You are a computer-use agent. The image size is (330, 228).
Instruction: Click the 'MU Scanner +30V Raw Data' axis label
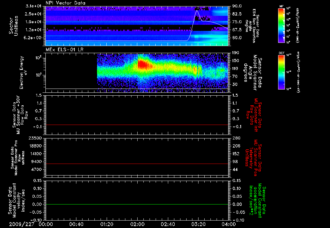coord(20,115)
